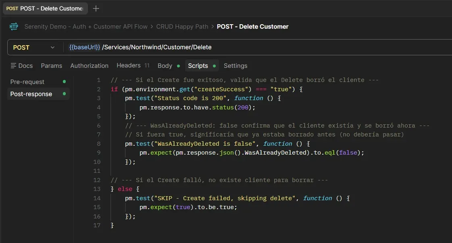Click the POST badge on the request tab
This screenshot has width=452, height=243.
click(12, 8)
